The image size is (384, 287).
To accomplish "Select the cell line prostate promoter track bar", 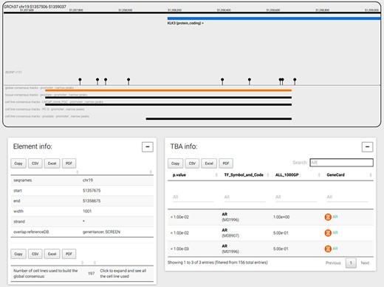I will pos(219,119).
